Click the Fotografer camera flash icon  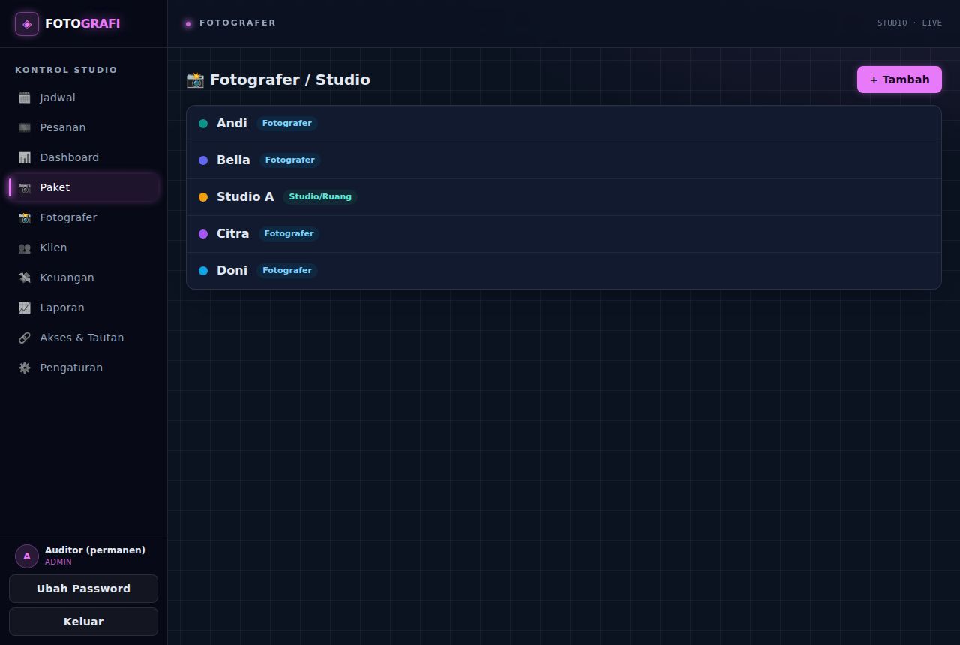point(25,217)
